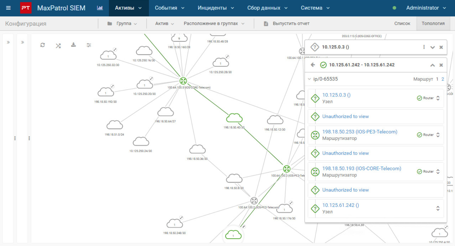Select route number 2

(x=443, y=79)
